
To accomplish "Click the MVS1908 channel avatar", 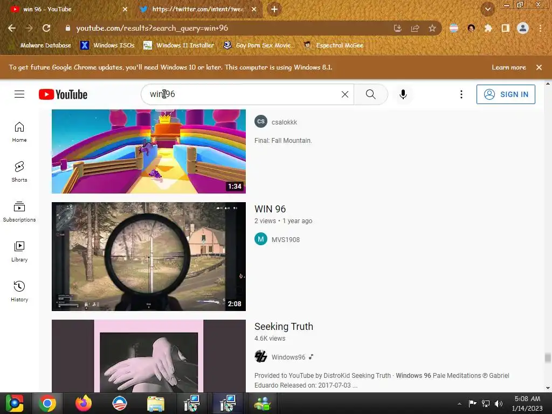I will tap(261, 239).
